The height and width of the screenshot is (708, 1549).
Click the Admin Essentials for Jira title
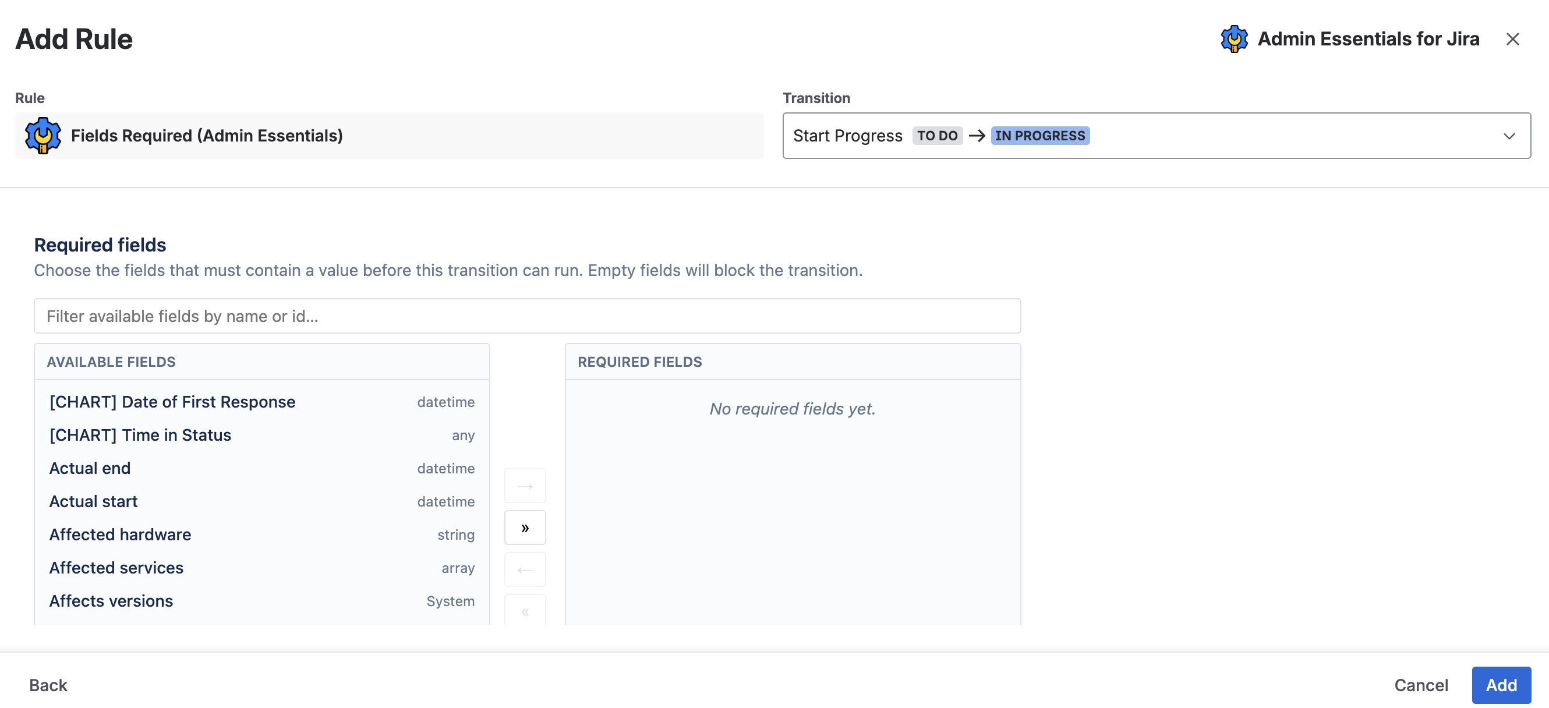[x=1368, y=39]
